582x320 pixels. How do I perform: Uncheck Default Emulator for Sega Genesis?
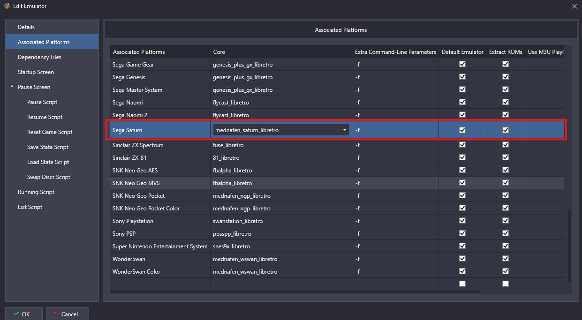(462, 77)
